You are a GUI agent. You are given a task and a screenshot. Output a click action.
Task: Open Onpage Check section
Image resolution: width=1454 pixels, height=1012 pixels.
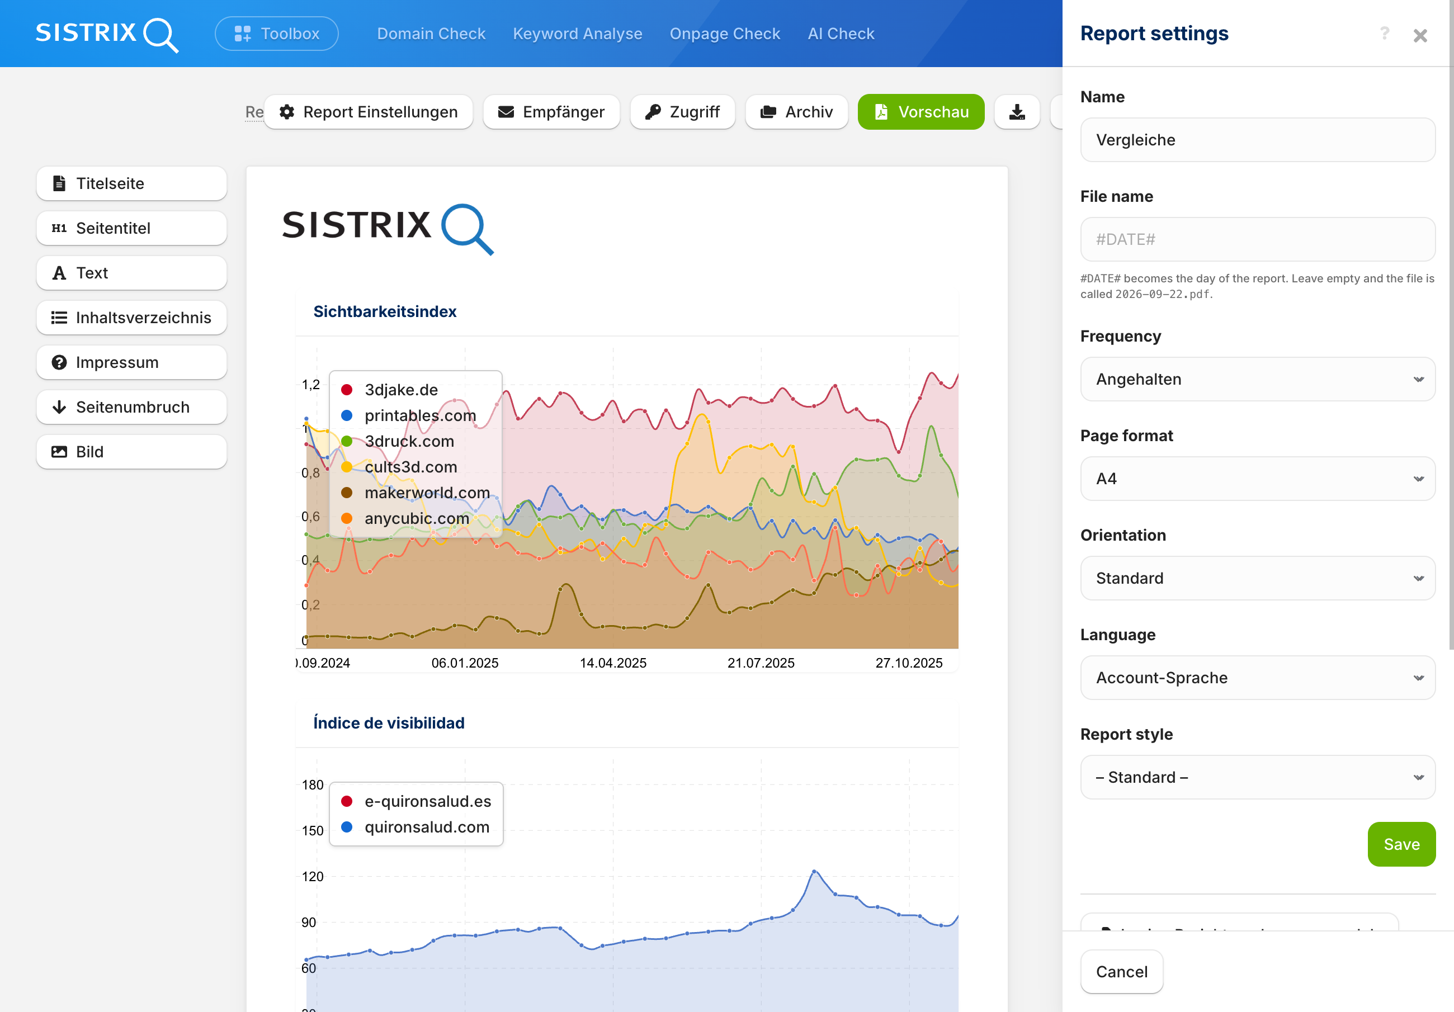(x=725, y=34)
